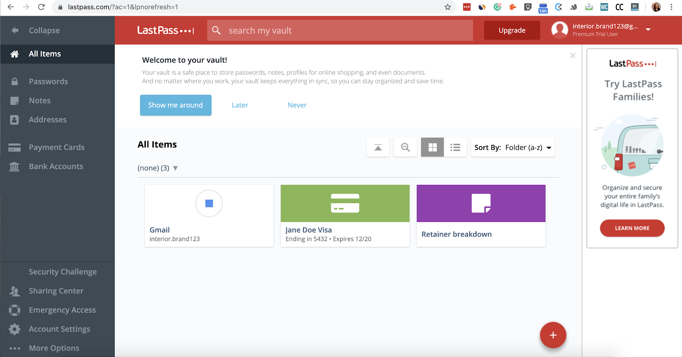Screen dimensions: 682x357
Task: Click the Payment Cards card icon
Action: [14, 147]
